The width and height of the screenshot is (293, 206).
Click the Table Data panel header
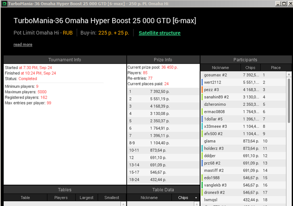163,190
